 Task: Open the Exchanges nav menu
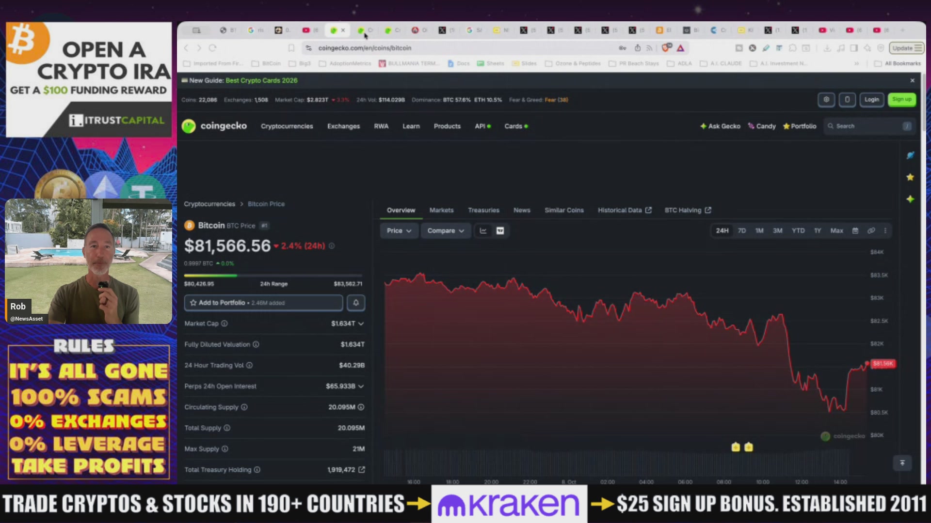[343, 126]
